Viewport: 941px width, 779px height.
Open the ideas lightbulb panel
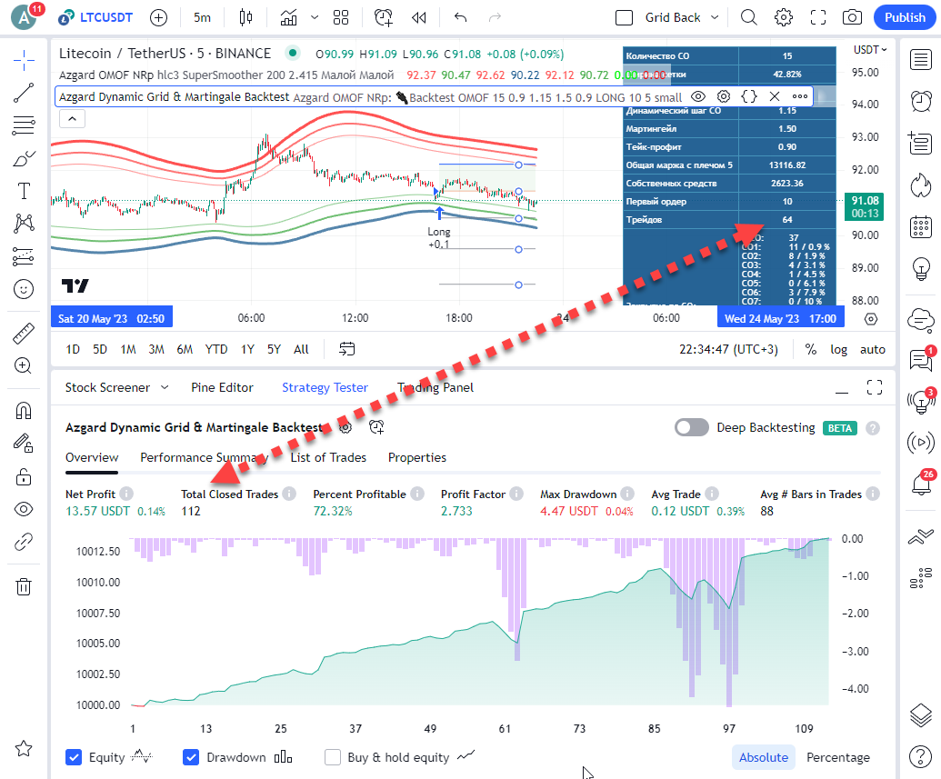pyautogui.click(x=921, y=269)
